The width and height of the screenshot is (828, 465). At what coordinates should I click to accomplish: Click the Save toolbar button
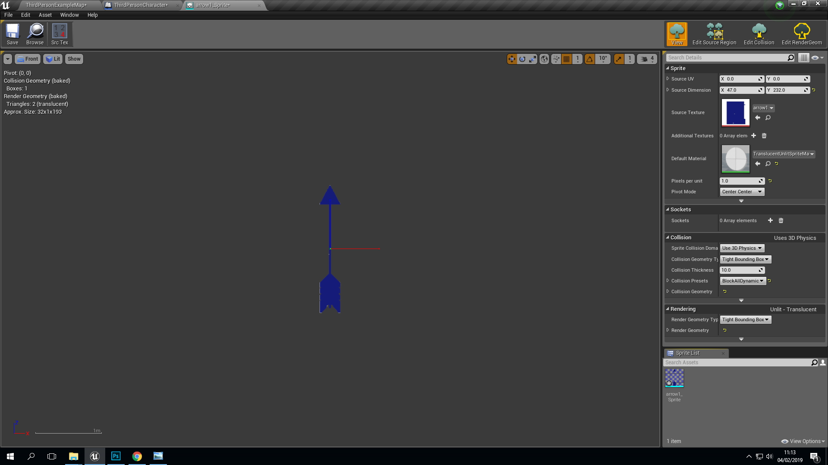[13, 34]
